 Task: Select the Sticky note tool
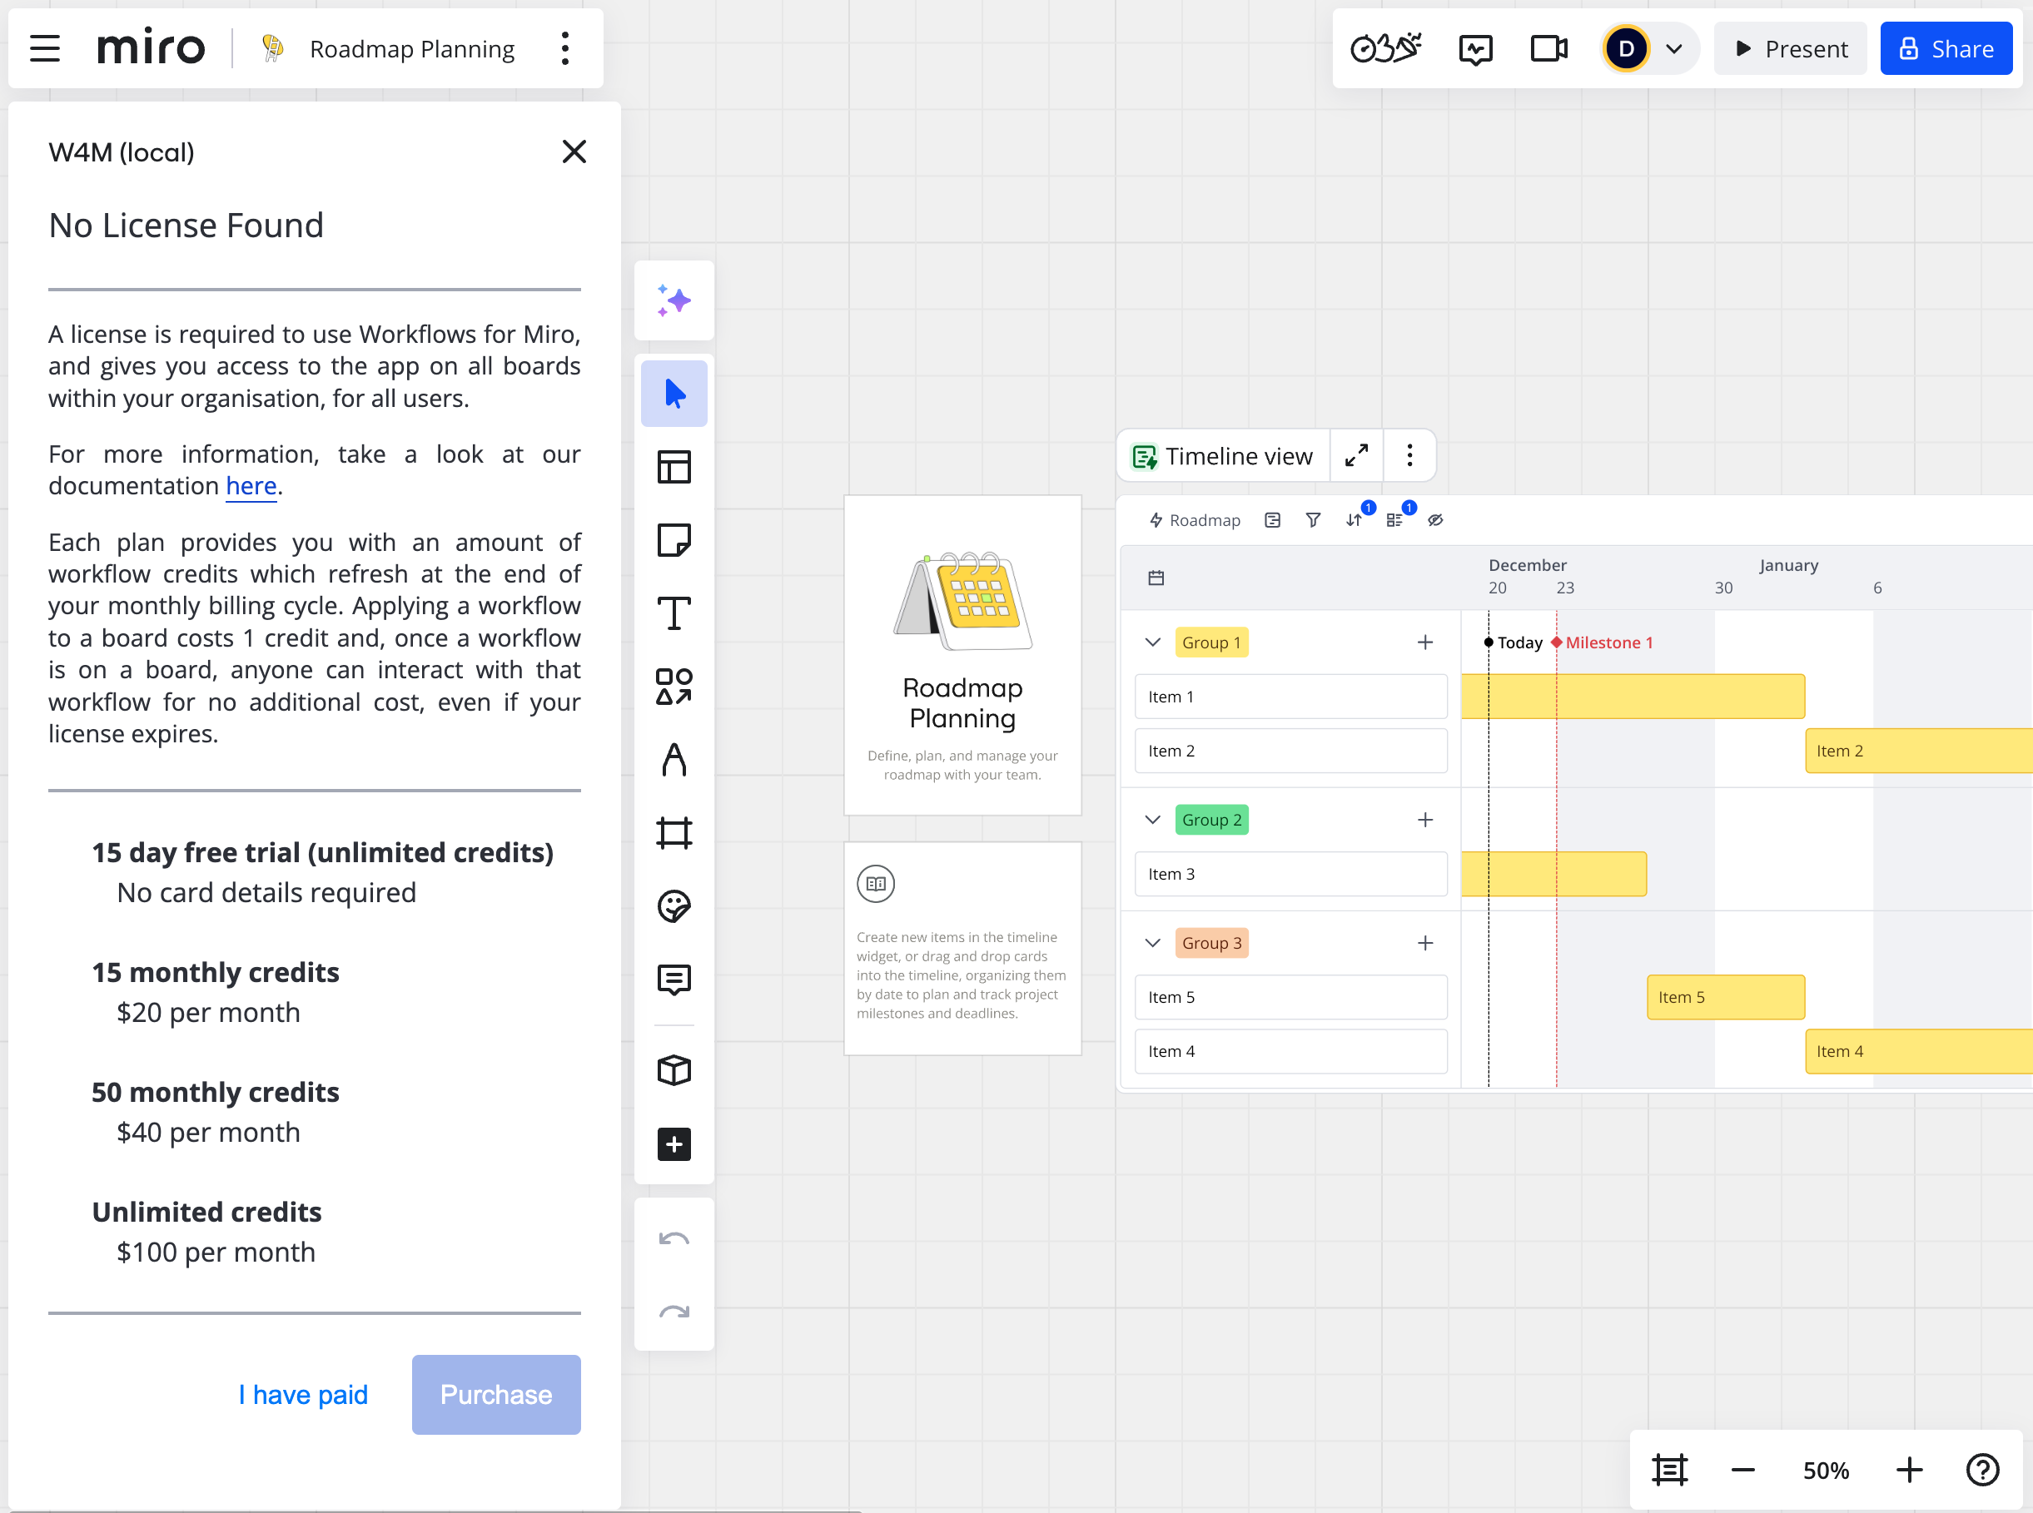point(674,540)
